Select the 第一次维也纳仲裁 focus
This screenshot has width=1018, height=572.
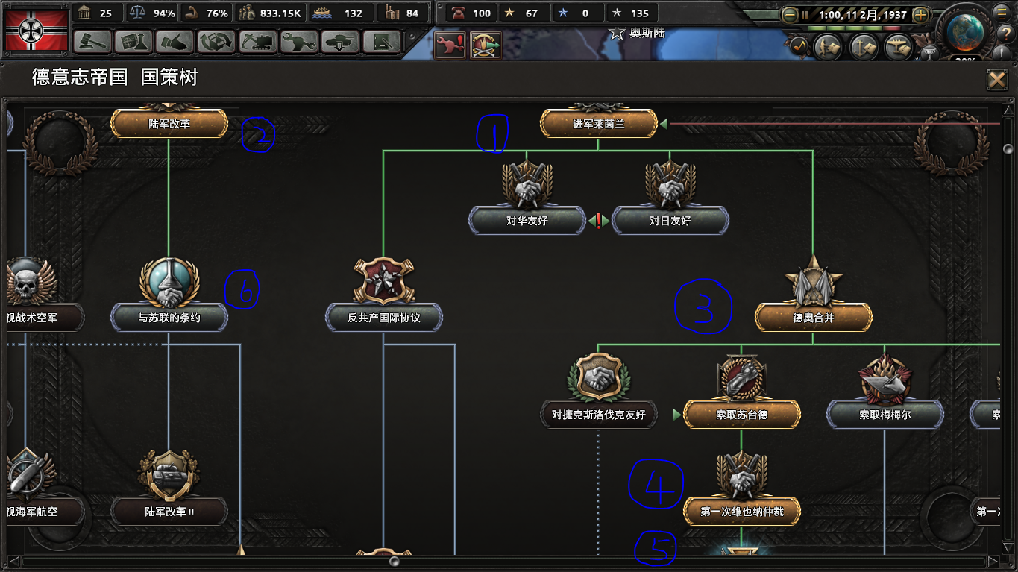[742, 511]
